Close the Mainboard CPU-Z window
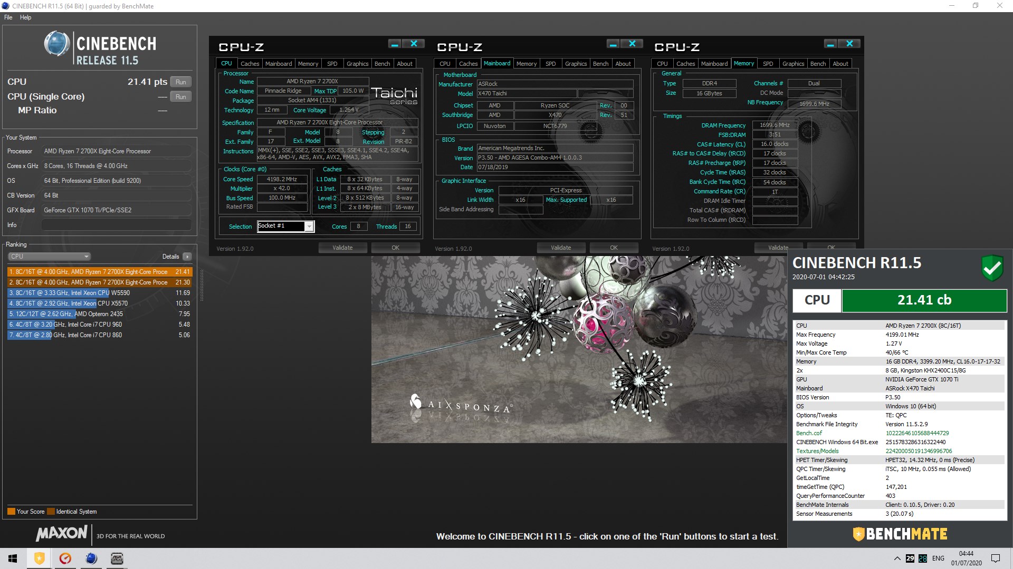The height and width of the screenshot is (569, 1013). pos(632,44)
